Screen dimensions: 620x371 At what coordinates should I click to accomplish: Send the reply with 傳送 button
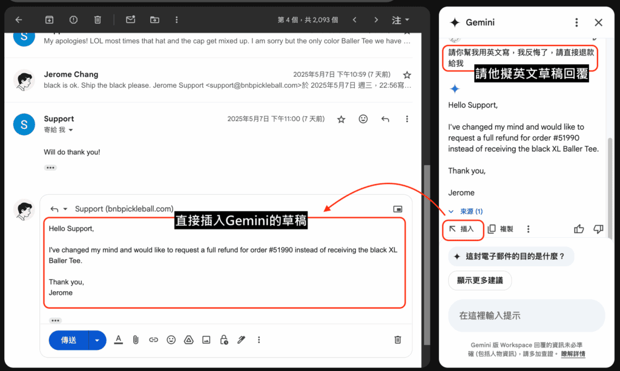point(69,340)
